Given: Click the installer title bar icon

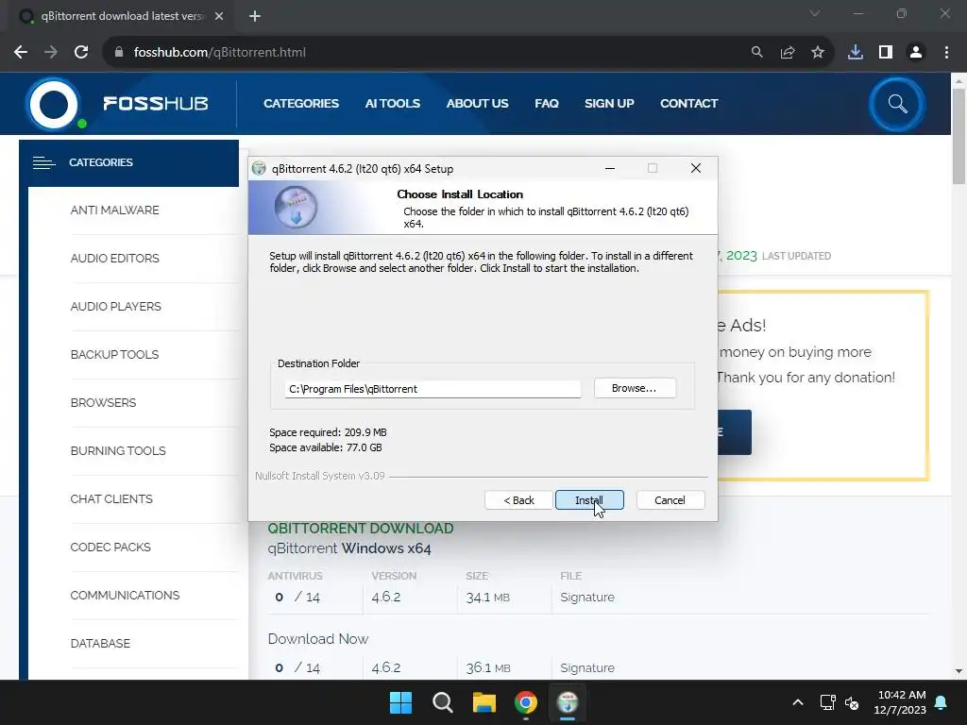Looking at the screenshot, I should pos(259,168).
